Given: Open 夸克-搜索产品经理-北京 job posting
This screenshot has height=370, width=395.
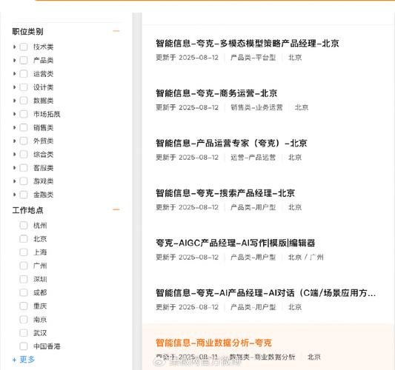Looking at the screenshot, I should [225, 193].
